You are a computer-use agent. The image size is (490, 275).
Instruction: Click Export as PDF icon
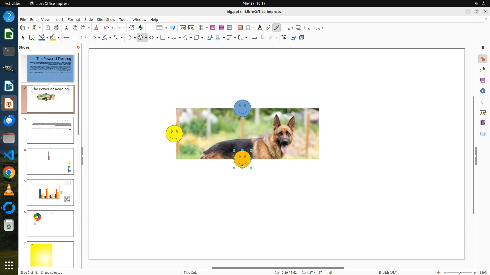click(x=47, y=28)
